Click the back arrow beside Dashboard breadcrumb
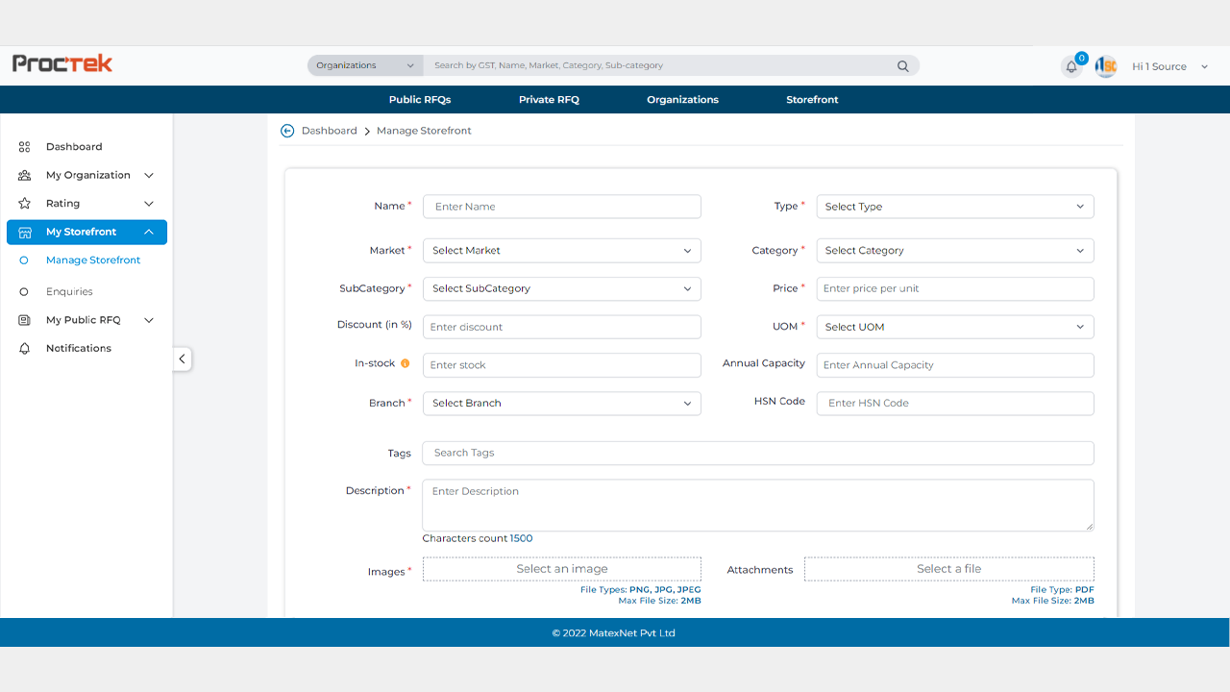 [x=287, y=131]
